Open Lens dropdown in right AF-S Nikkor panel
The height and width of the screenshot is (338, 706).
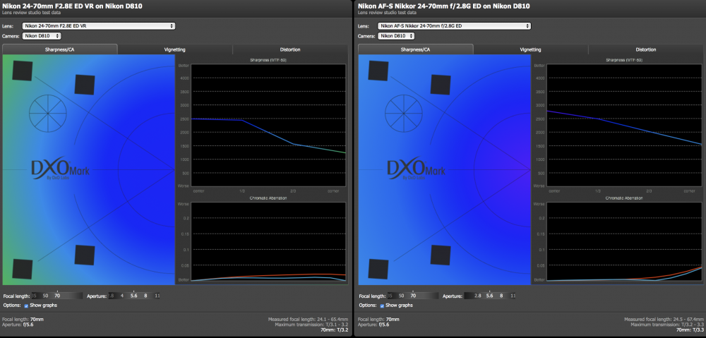[454, 26]
